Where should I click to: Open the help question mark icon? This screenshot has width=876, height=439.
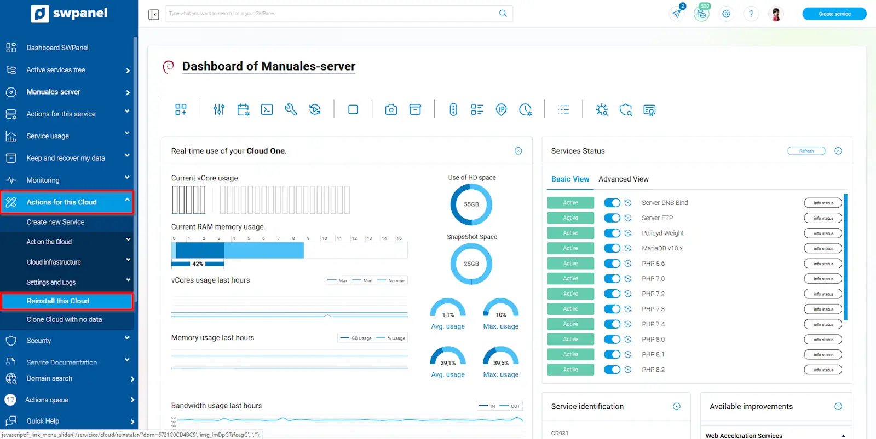coord(751,14)
